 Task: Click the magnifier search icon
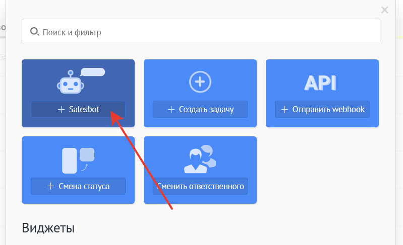pos(34,32)
